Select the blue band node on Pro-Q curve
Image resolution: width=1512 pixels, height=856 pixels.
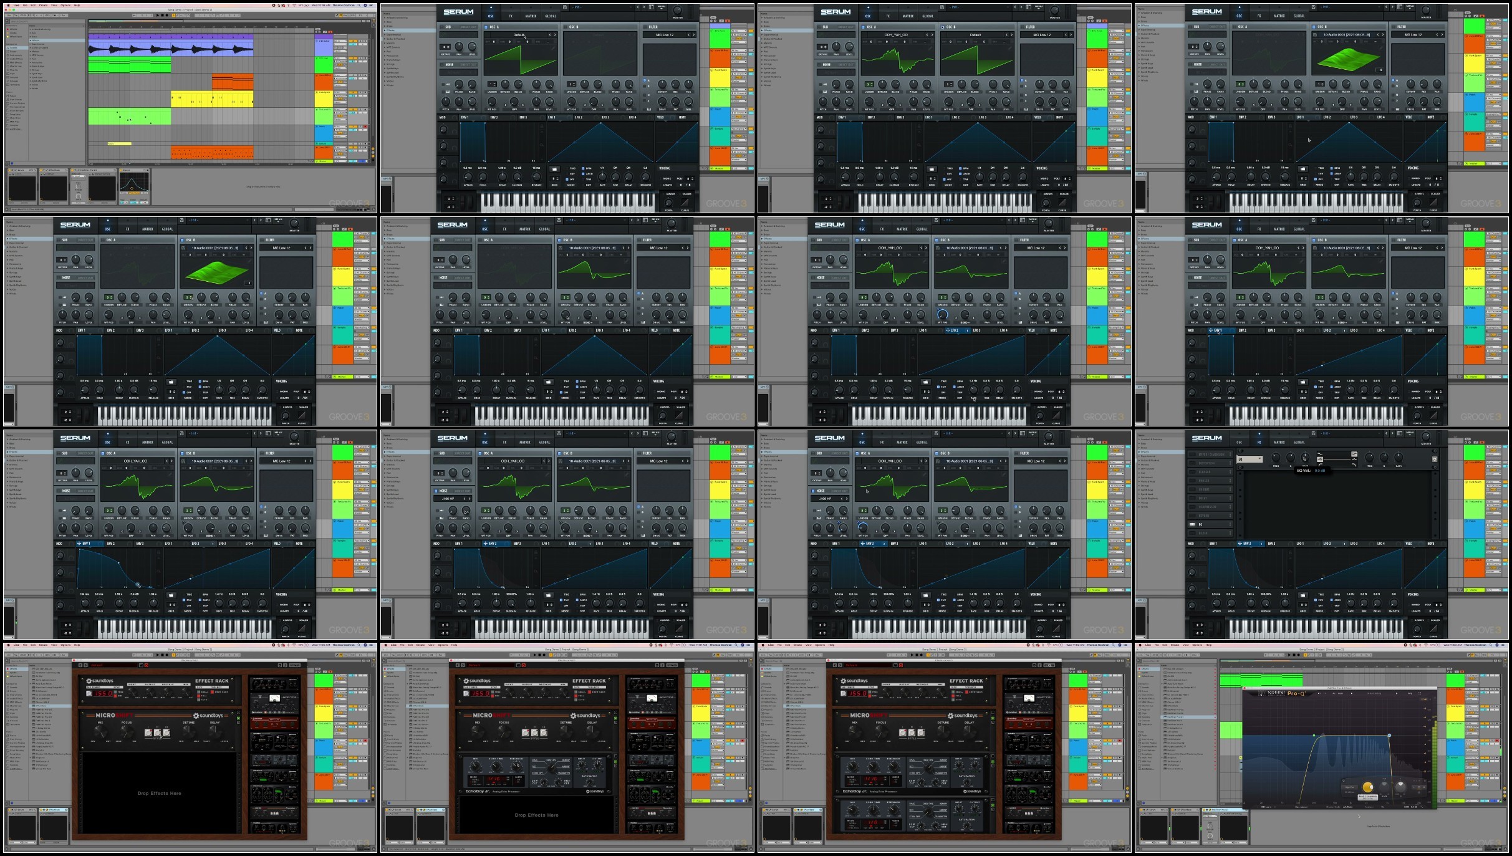(1389, 735)
